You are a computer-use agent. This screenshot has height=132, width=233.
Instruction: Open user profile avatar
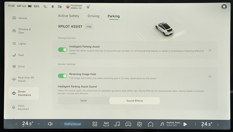[x=224, y=7]
